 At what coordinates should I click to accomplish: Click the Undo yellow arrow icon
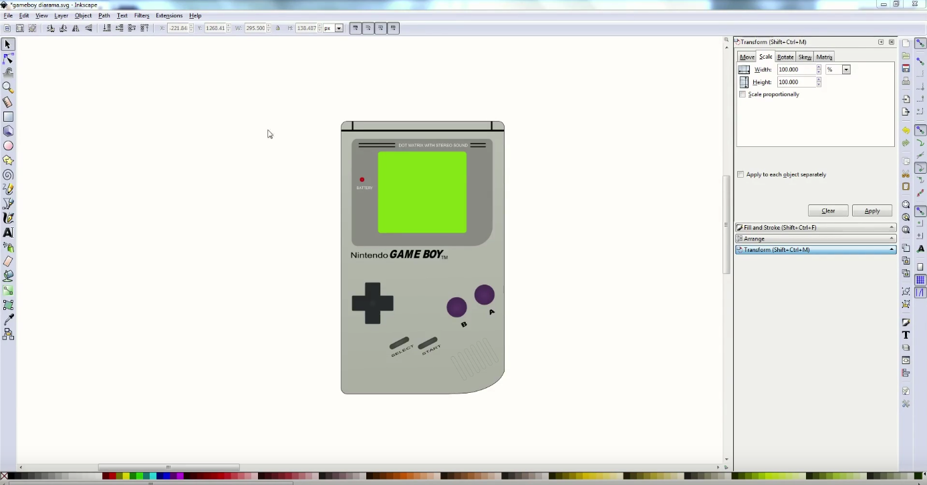[906, 130]
